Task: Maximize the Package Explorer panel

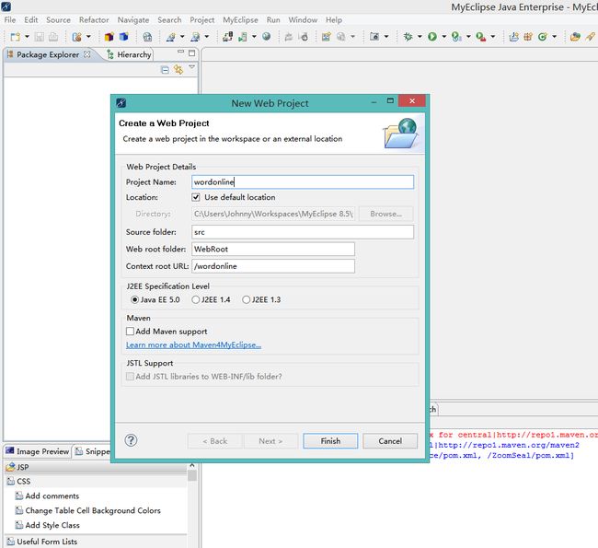Action: [192, 53]
